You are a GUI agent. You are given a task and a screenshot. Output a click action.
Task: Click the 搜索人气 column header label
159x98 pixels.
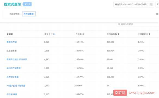coord(48,34)
